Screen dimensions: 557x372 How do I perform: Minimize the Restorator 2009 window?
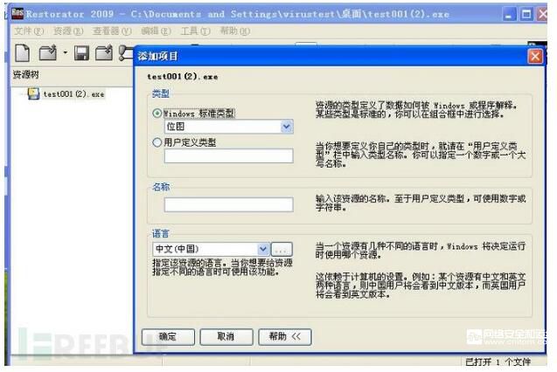pos(510,14)
